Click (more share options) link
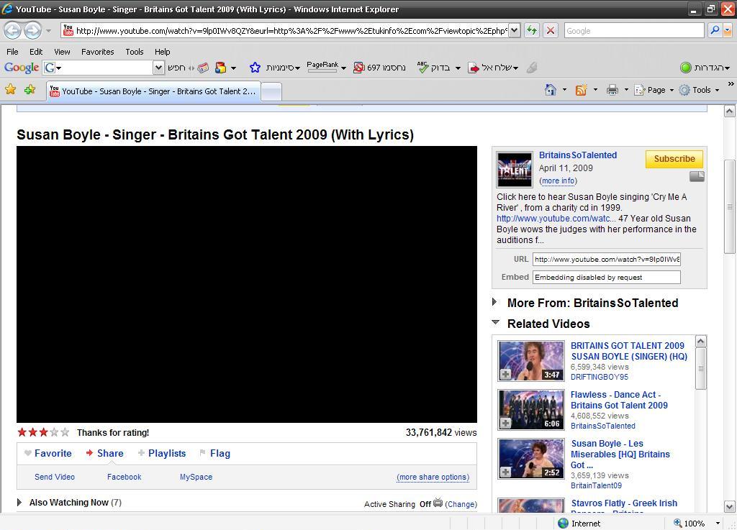 (x=433, y=477)
